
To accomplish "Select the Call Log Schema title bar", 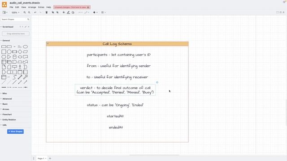I will point(117,44).
